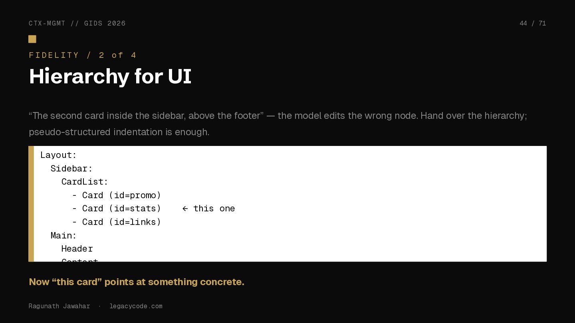
Task: Click the 'FIDELITY / 2 of 4' section label
Action: [83, 55]
